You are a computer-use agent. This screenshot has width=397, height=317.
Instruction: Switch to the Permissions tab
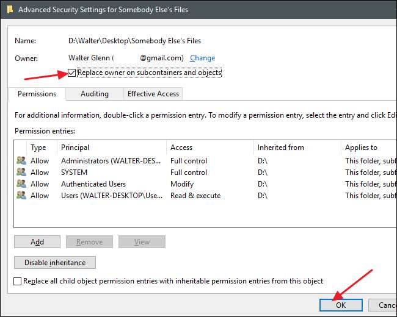click(37, 94)
